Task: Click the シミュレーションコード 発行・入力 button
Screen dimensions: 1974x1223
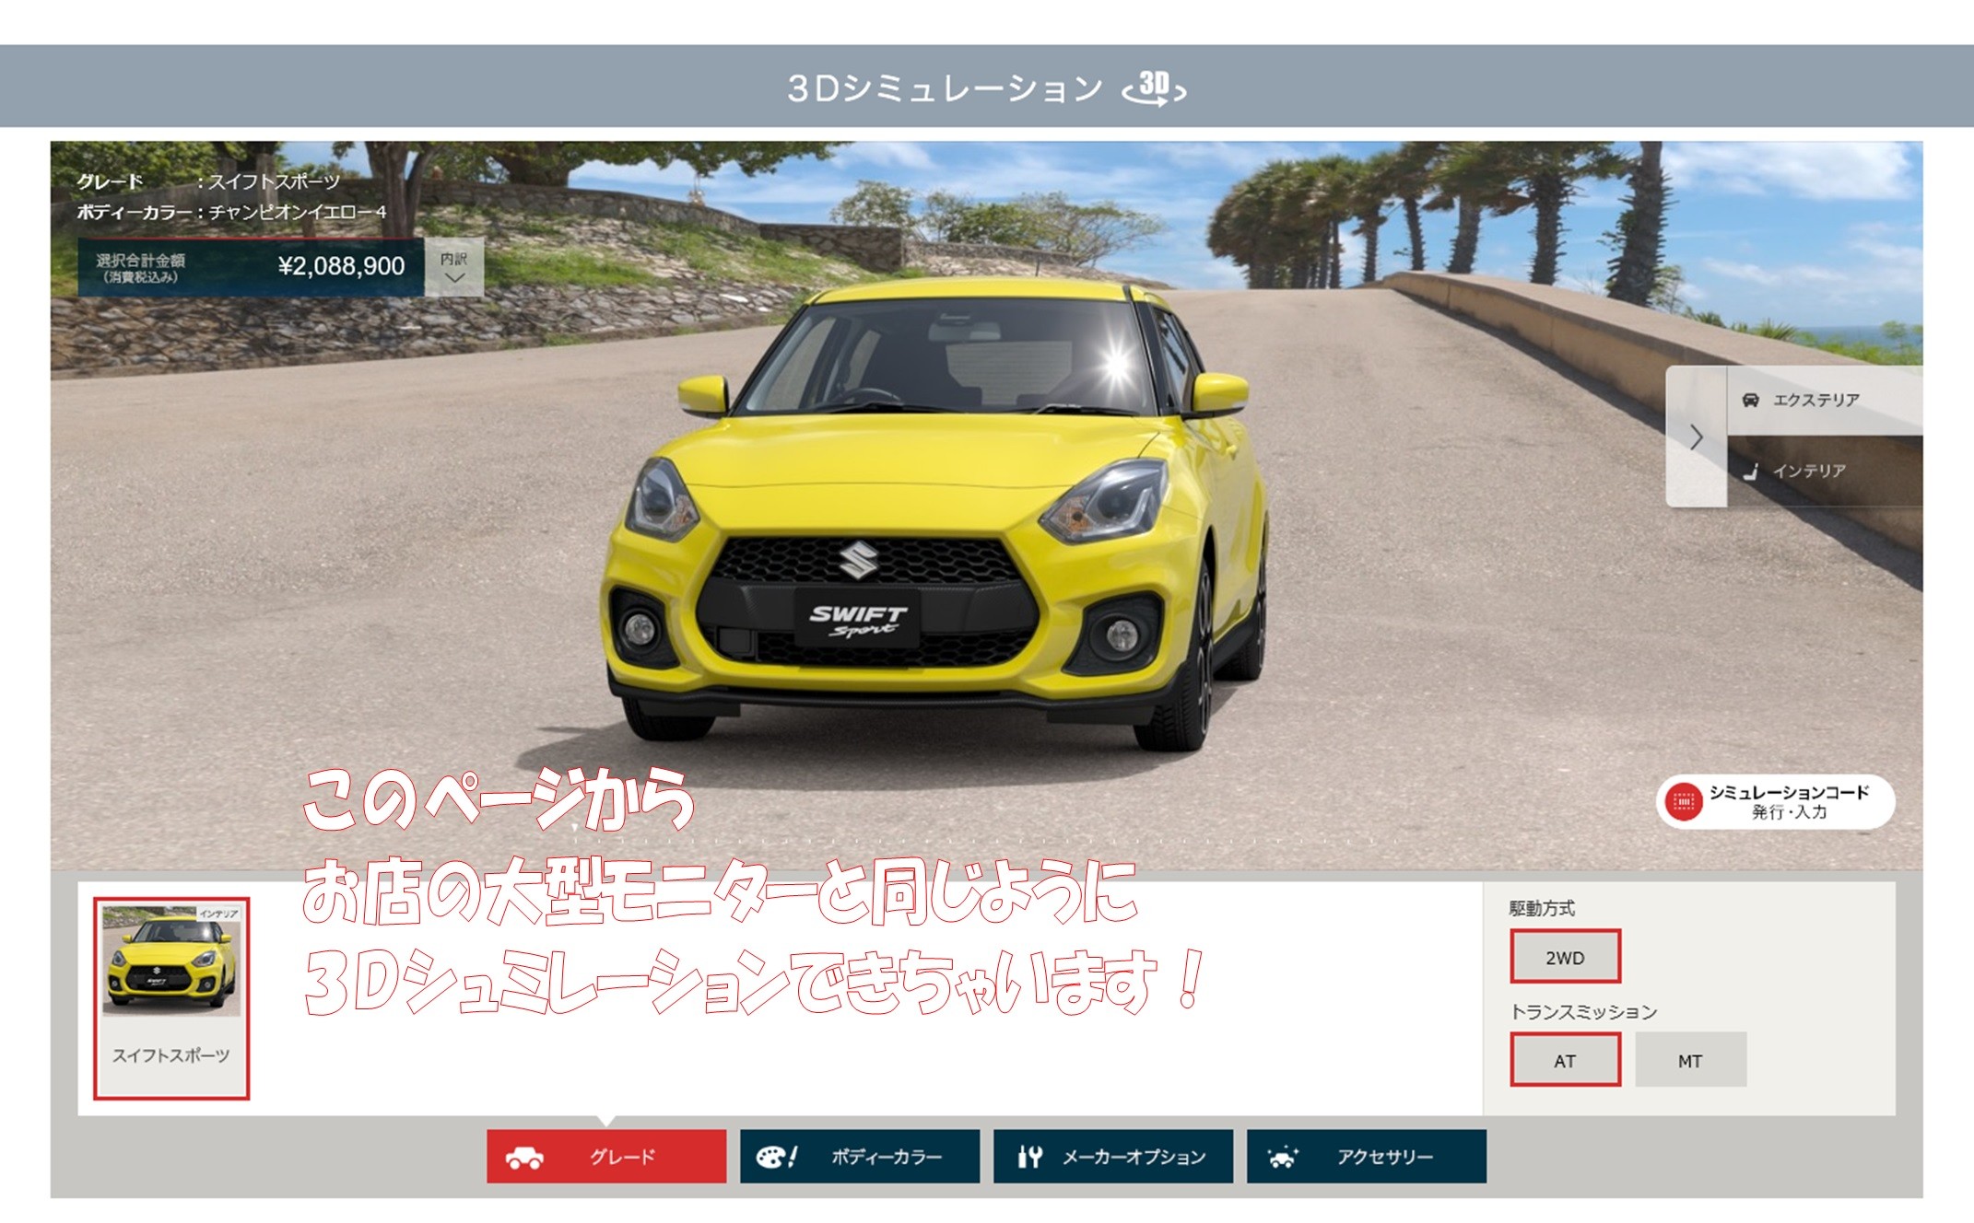Action: click(x=1775, y=801)
